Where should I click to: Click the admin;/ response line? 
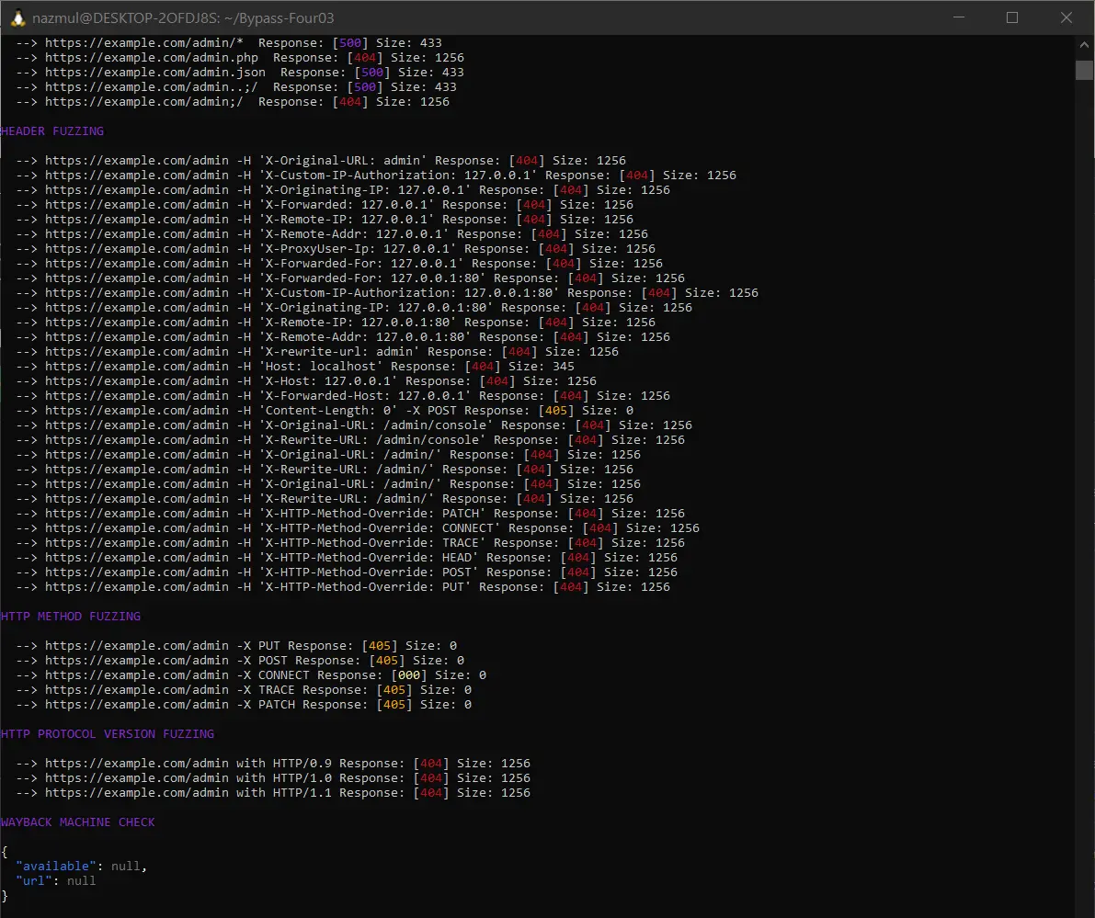point(234,102)
